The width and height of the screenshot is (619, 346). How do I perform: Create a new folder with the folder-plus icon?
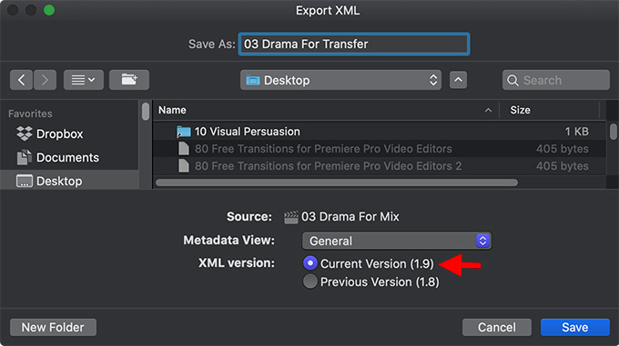pos(129,80)
